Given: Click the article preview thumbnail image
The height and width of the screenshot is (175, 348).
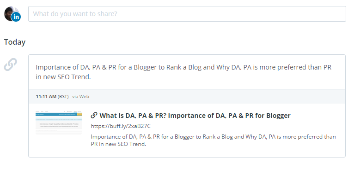Looking at the screenshot, I should tap(59, 122).
